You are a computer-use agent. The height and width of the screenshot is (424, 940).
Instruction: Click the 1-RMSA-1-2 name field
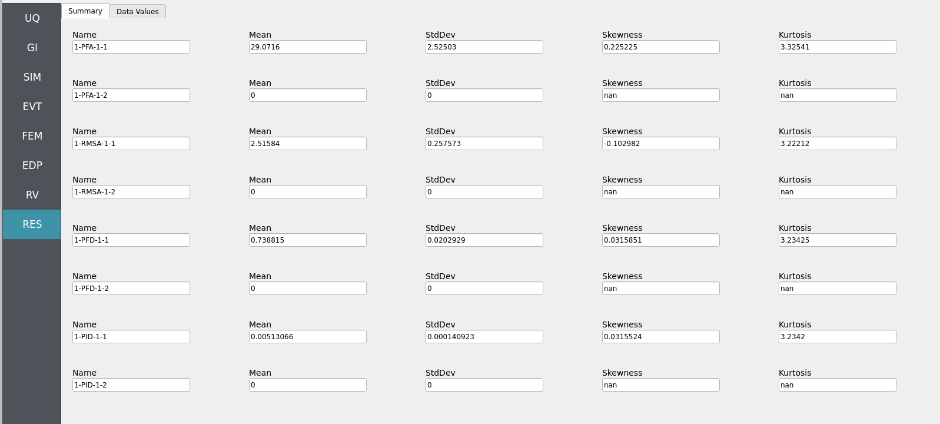(x=131, y=191)
